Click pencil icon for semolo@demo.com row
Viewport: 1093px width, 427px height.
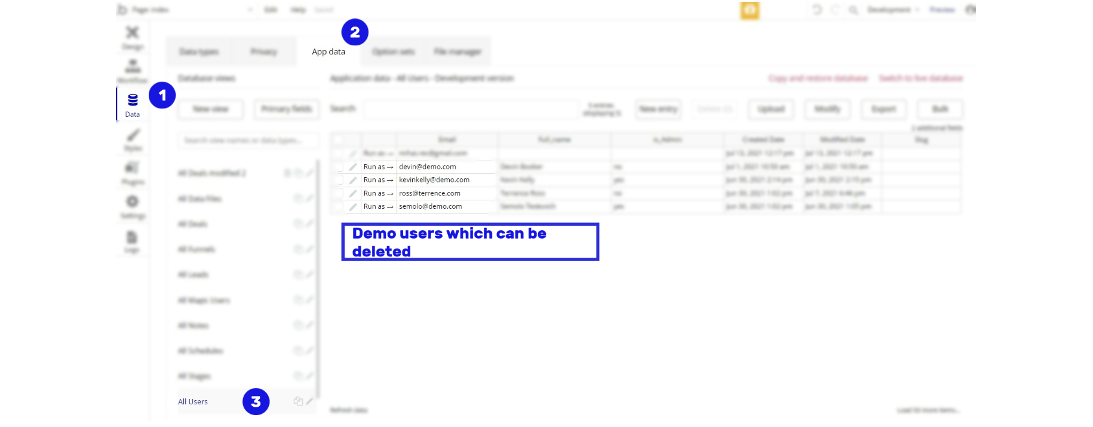pos(353,207)
